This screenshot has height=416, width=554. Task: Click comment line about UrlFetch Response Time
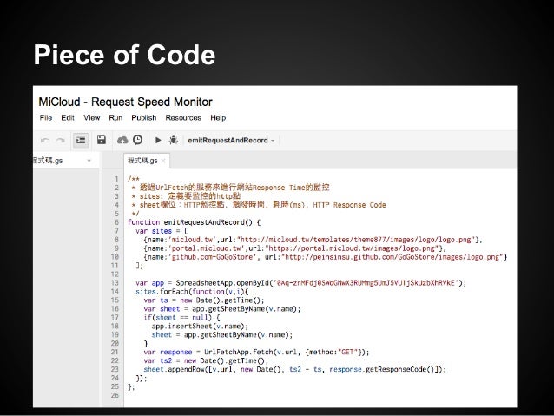(x=230, y=188)
